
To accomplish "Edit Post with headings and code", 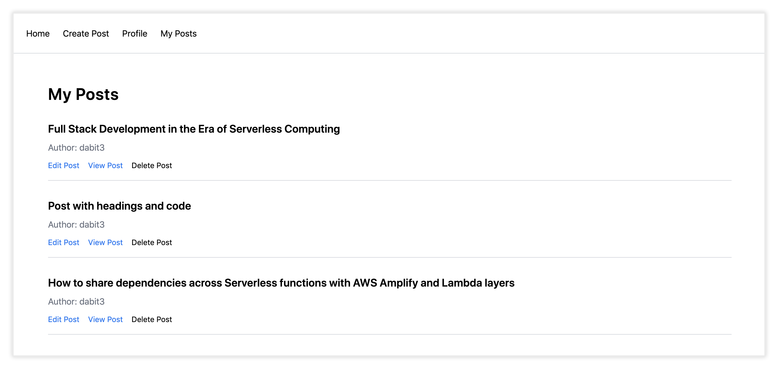I will coord(63,243).
